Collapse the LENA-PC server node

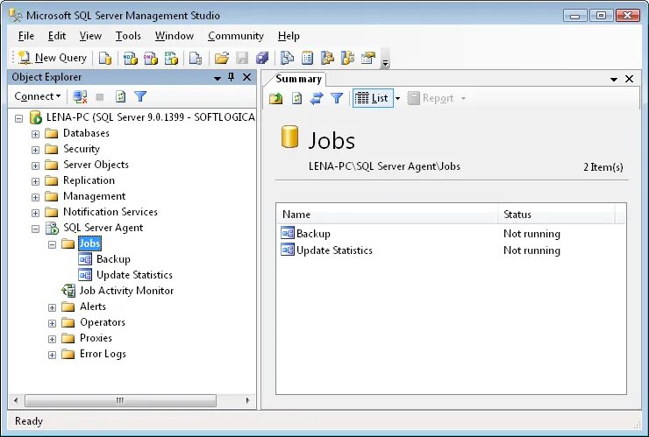pyautogui.click(x=18, y=118)
